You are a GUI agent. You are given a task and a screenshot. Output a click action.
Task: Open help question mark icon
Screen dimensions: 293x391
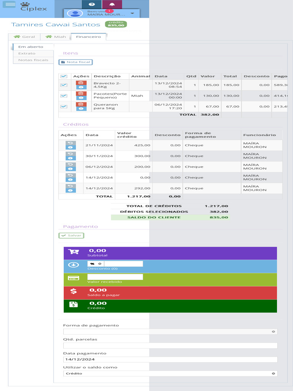92,4
